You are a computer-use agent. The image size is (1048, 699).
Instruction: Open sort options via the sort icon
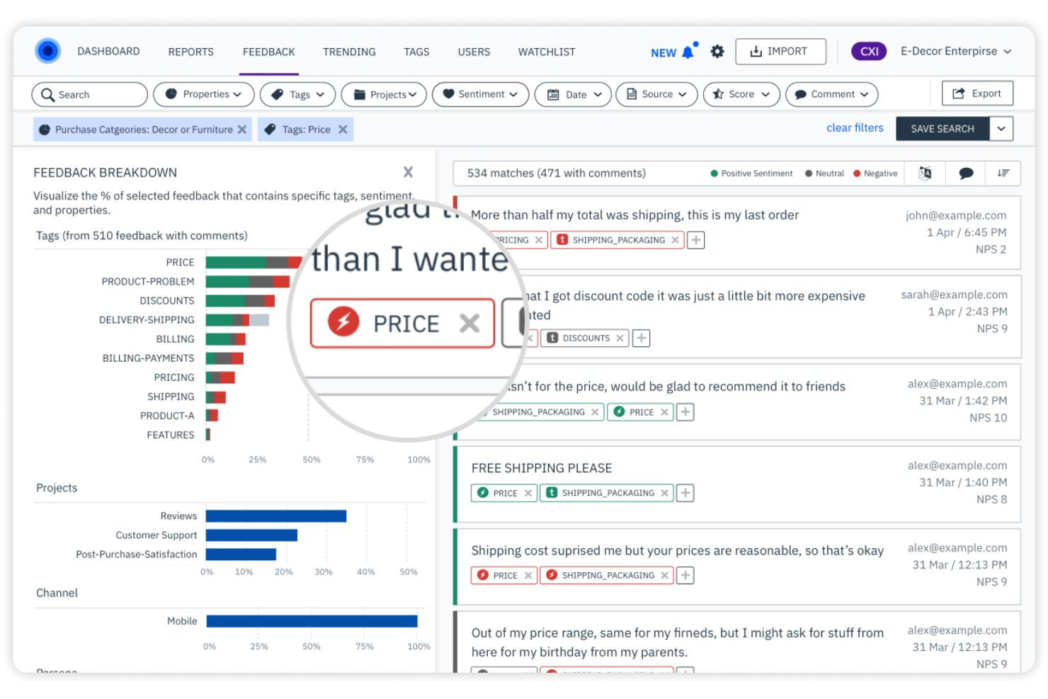(x=1003, y=173)
